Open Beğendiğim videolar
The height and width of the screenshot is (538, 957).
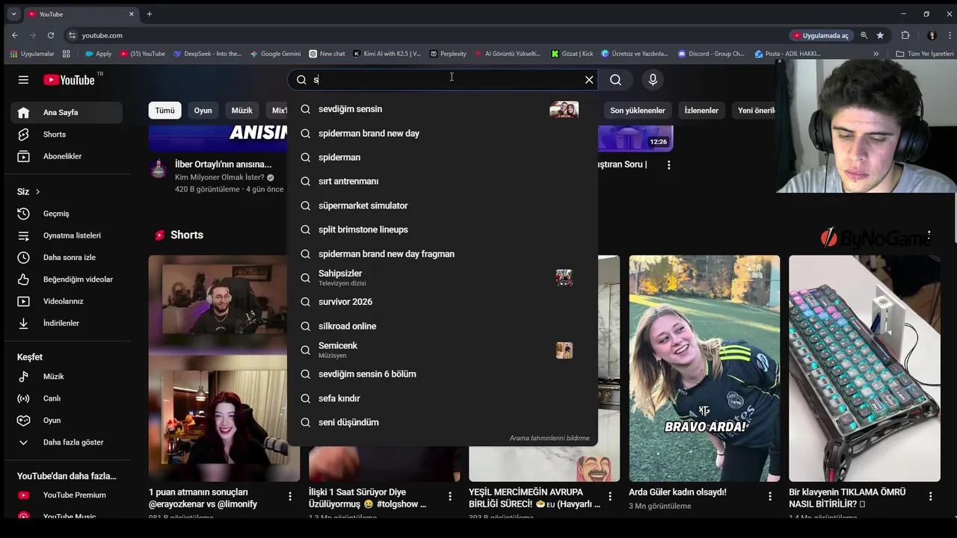click(x=67, y=279)
